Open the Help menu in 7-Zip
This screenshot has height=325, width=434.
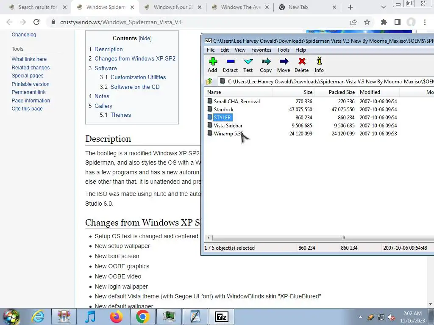[x=300, y=50]
